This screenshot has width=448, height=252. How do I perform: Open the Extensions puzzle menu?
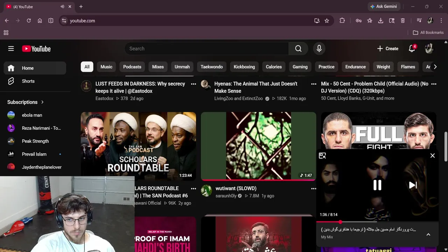tap(342, 21)
